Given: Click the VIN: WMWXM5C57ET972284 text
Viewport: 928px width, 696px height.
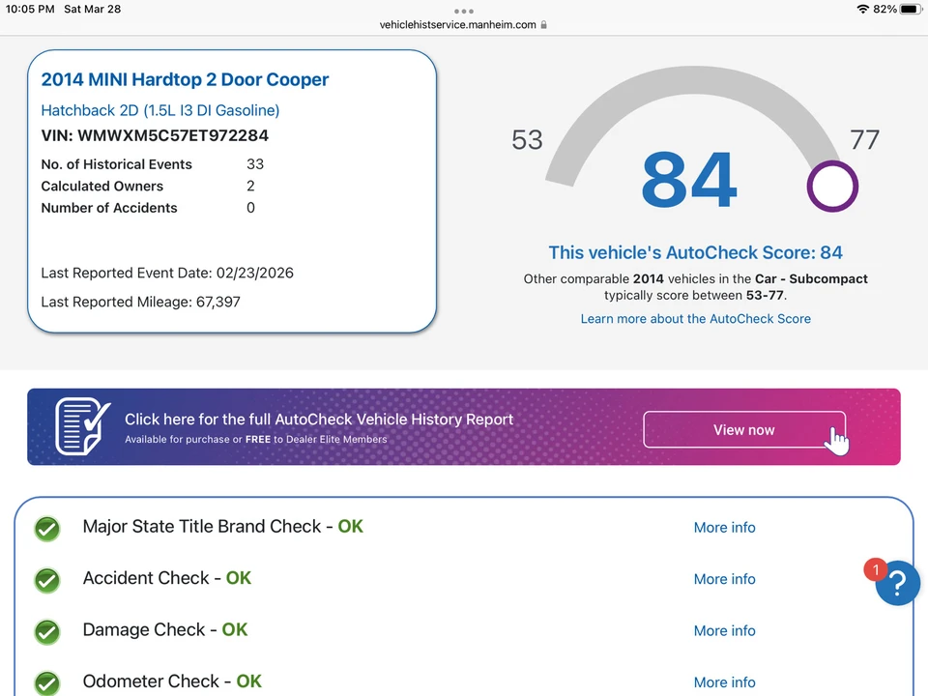Looking at the screenshot, I should pos(155,135).
